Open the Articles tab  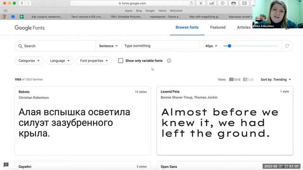[x=244, y=27]
